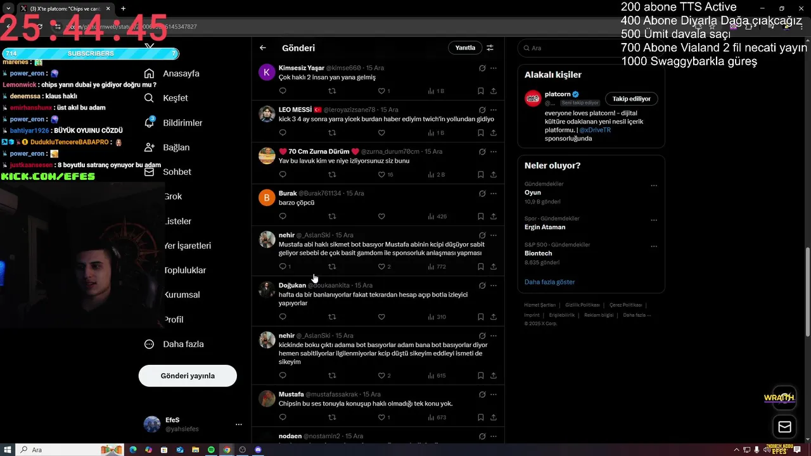
Task: Share LEO MESSİ's reply
Action: coord(494,133)
